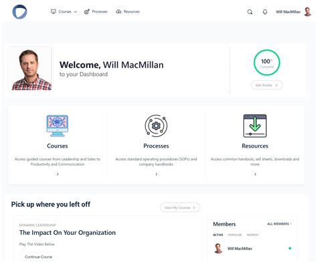Click the View My Courses button
Viewport: 317px width, 263px height.
pyautogui.click(x=180, y=208)
